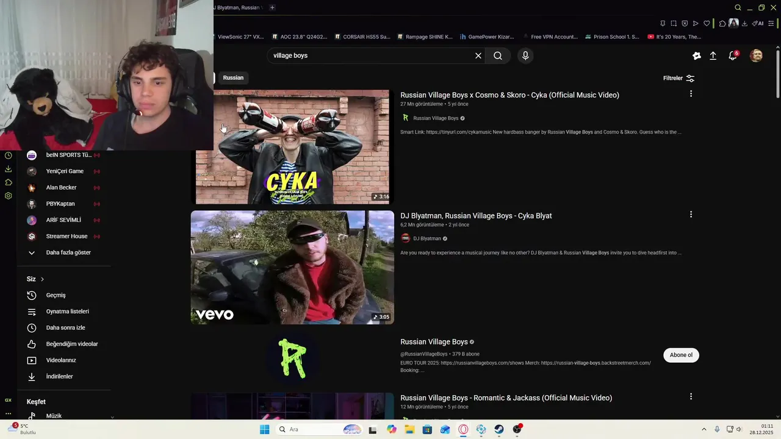This screenshot has width=781, height=439.
Task: Click the Opera tab search magnifier
Action: tap(738, 7)
